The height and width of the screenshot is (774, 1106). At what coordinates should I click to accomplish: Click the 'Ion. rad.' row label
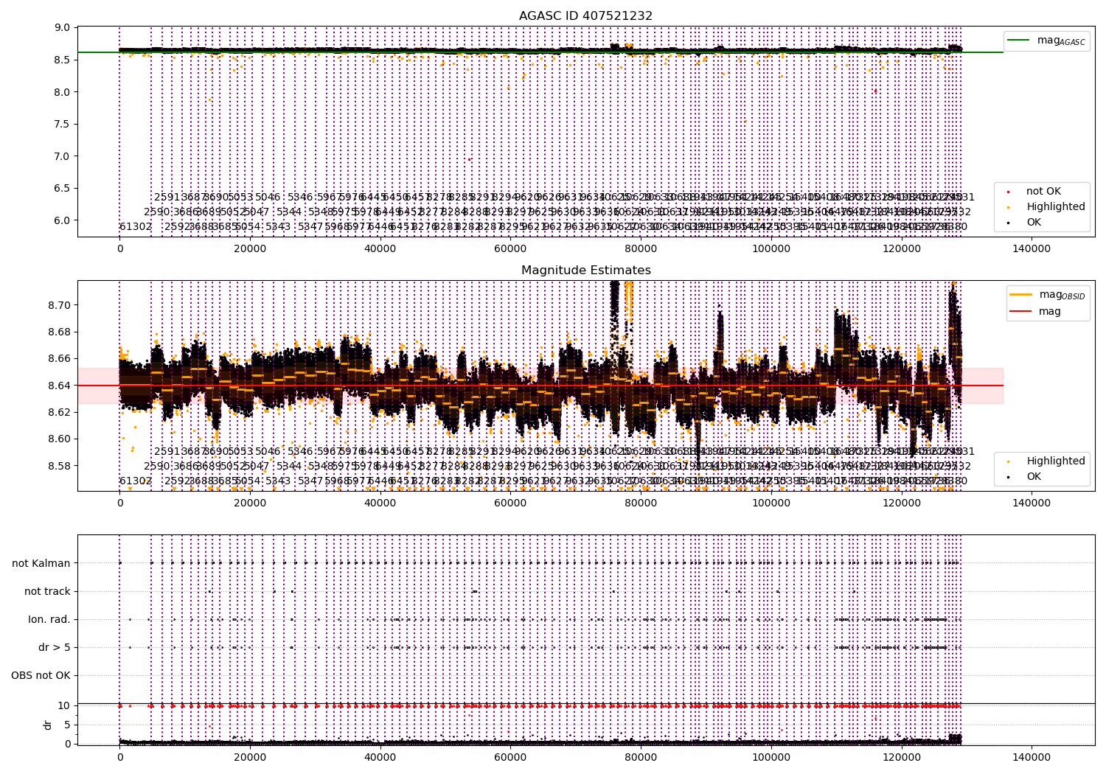click(x=49, y=620)
